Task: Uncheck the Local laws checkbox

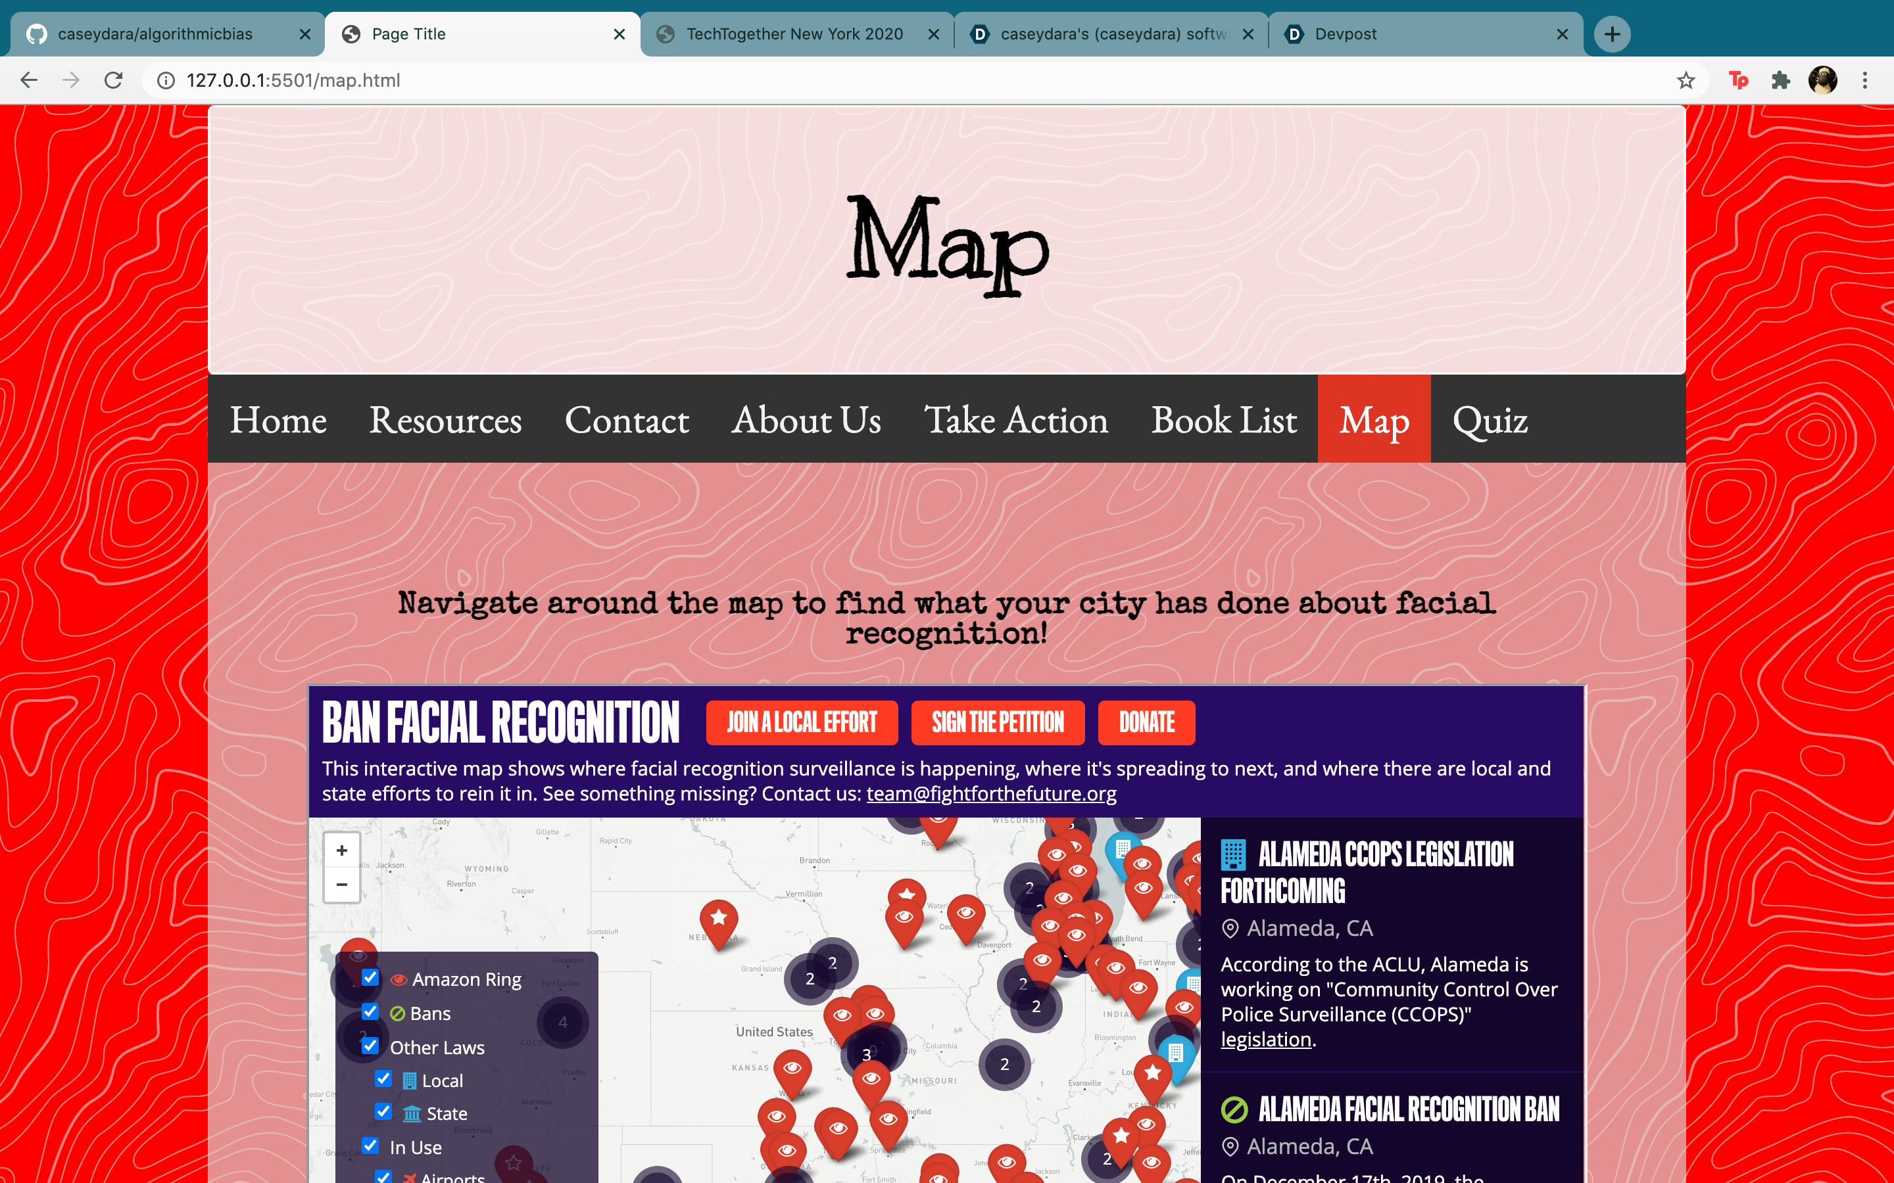Action: 383,1079
